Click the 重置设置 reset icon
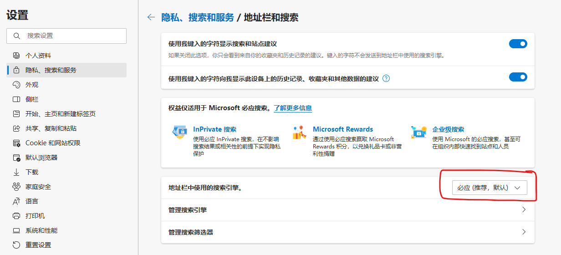Image resolution: width=561 pixels, height=255 pixels. (16, 245)
